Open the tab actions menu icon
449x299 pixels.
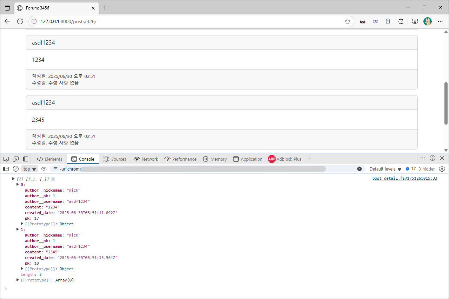(x=7, y=8)
